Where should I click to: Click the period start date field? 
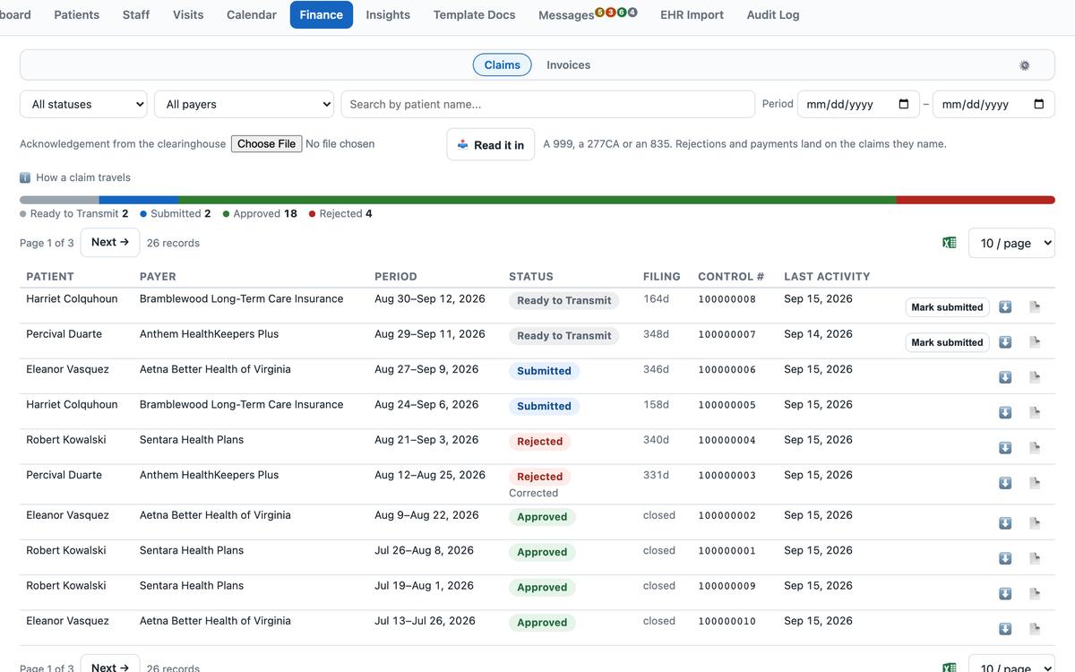pyautogui.click(x=858, y=104)
